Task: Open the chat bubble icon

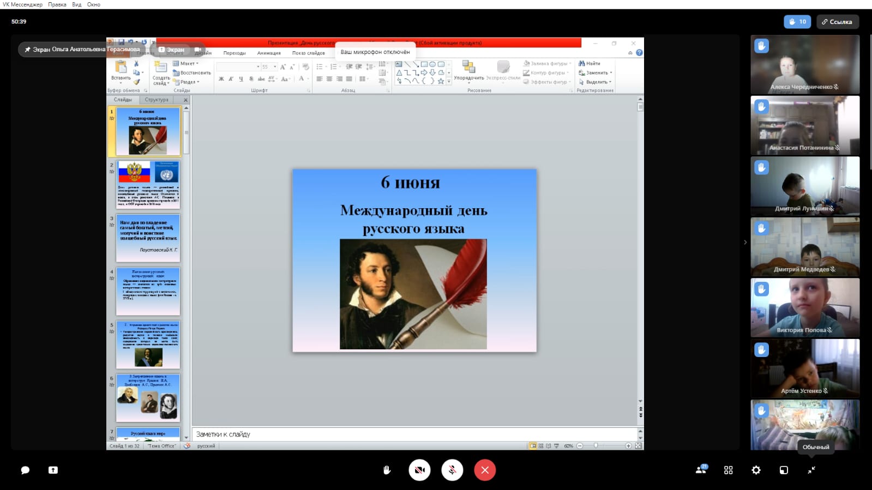Action: point(25,470)
